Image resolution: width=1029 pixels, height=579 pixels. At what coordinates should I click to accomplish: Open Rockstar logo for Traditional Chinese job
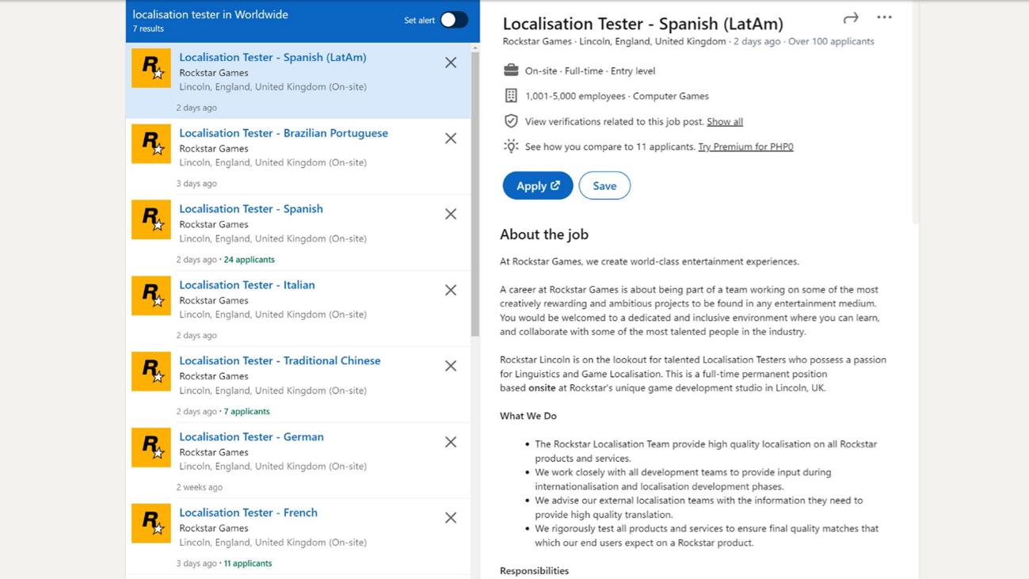pyautogui.click(x=151, y=371)
